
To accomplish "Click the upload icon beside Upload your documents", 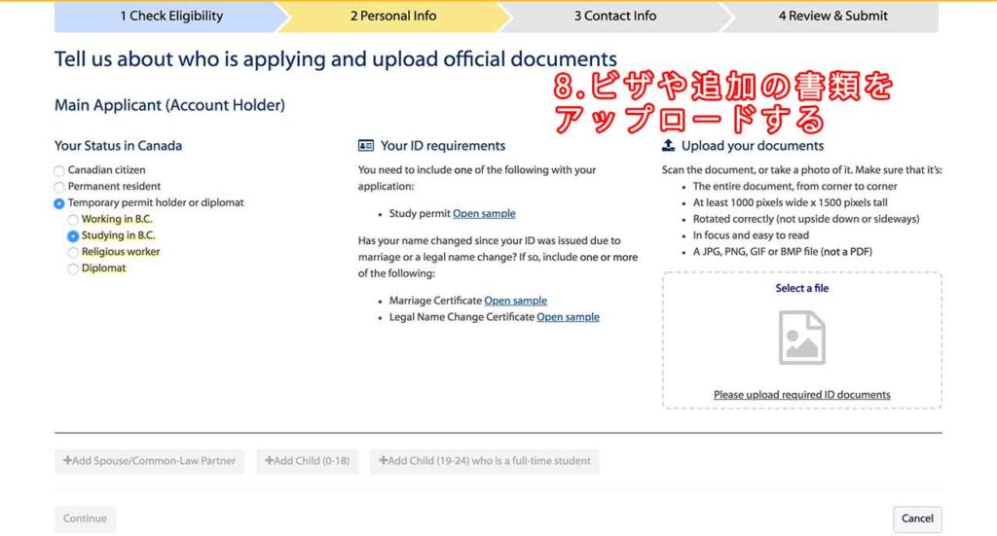I will [x=668, y=146].
